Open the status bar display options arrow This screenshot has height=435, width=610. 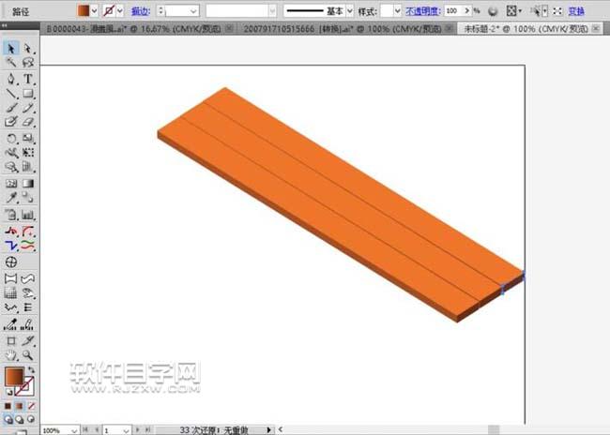point(268,429)
